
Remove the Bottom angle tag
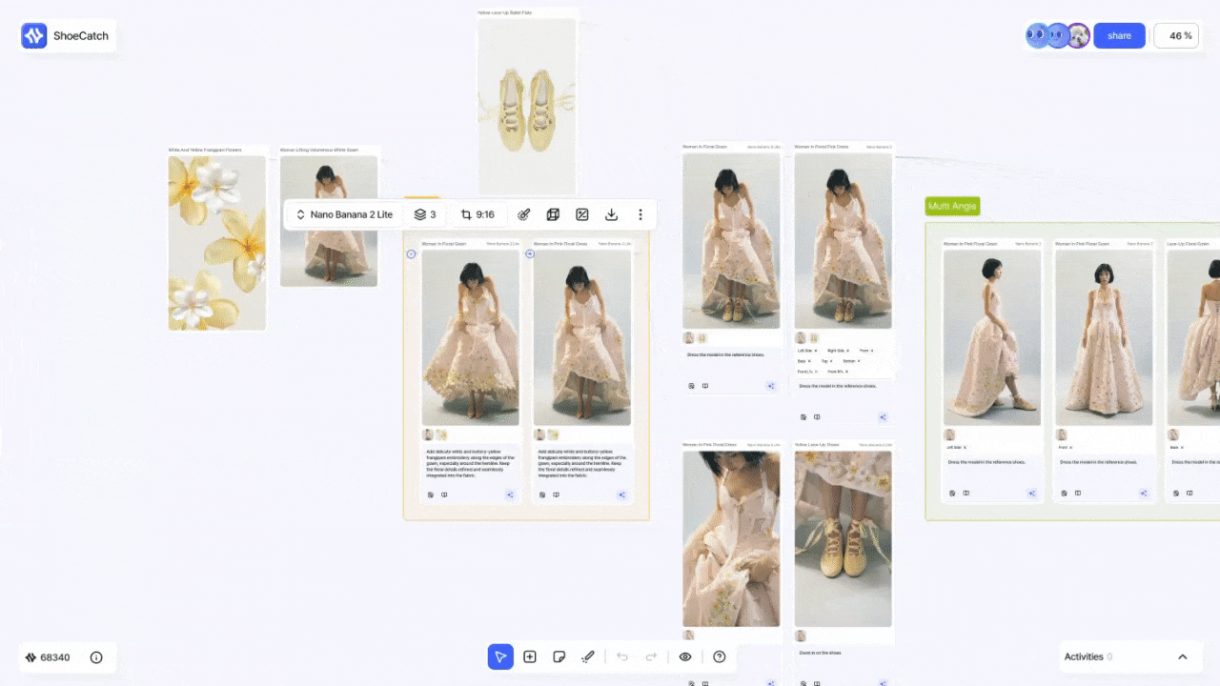(859, 361)
